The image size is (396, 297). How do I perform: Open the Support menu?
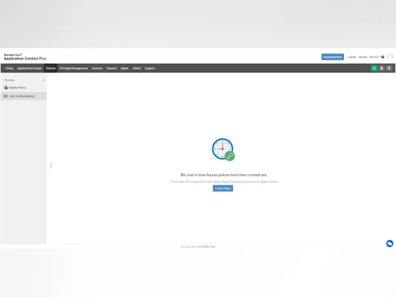tap(150, 68)
